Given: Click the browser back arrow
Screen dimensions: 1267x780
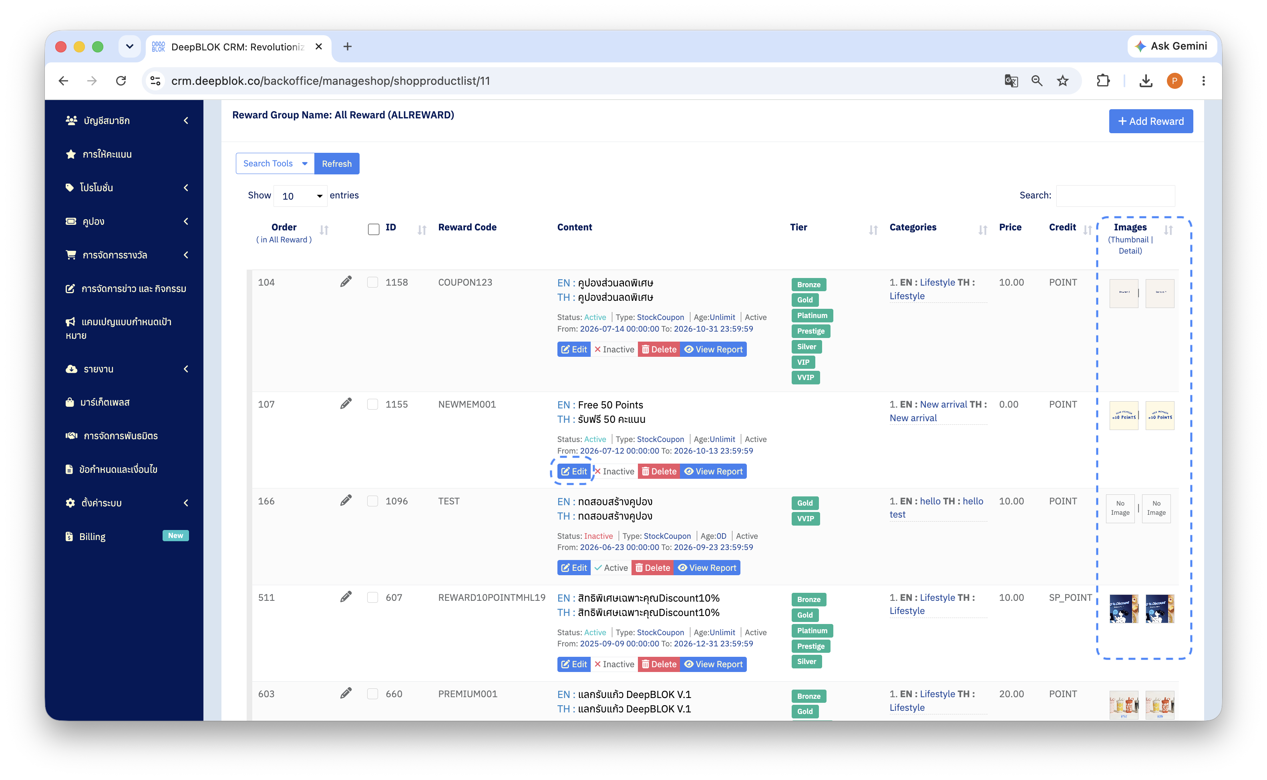Looking at the screenshot, I should tap(64, 81).
